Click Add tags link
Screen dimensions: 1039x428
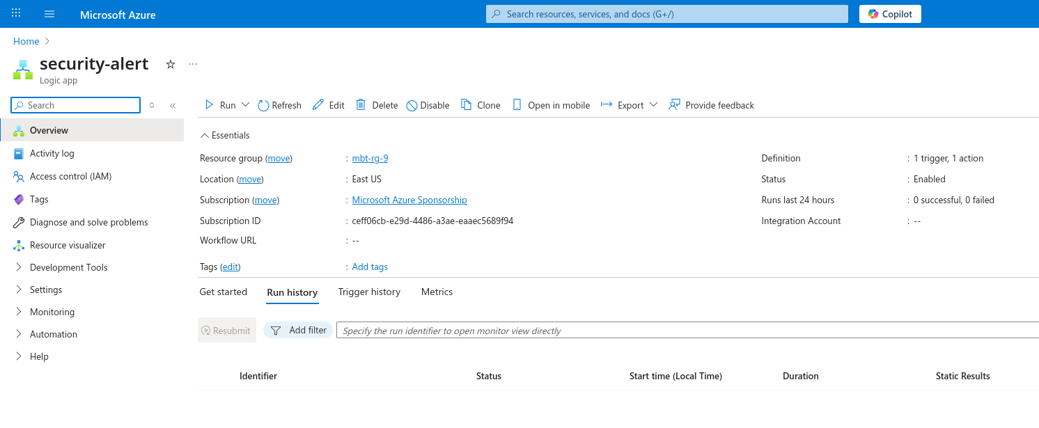(x=370, y=267)
